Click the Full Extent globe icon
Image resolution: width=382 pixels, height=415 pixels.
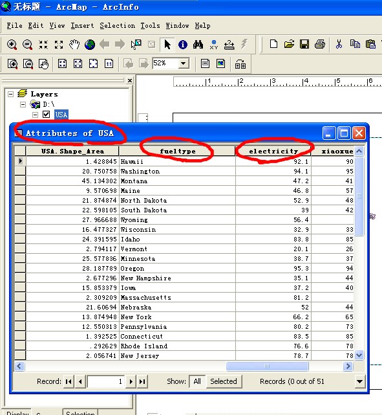pyautogui.click(x=90, y=45)
